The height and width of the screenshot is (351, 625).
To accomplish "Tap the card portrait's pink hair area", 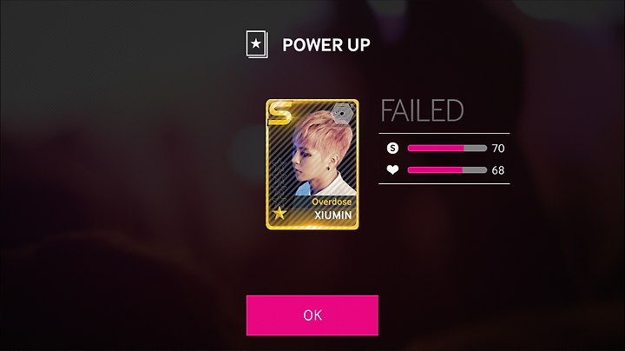I will 323,129.
